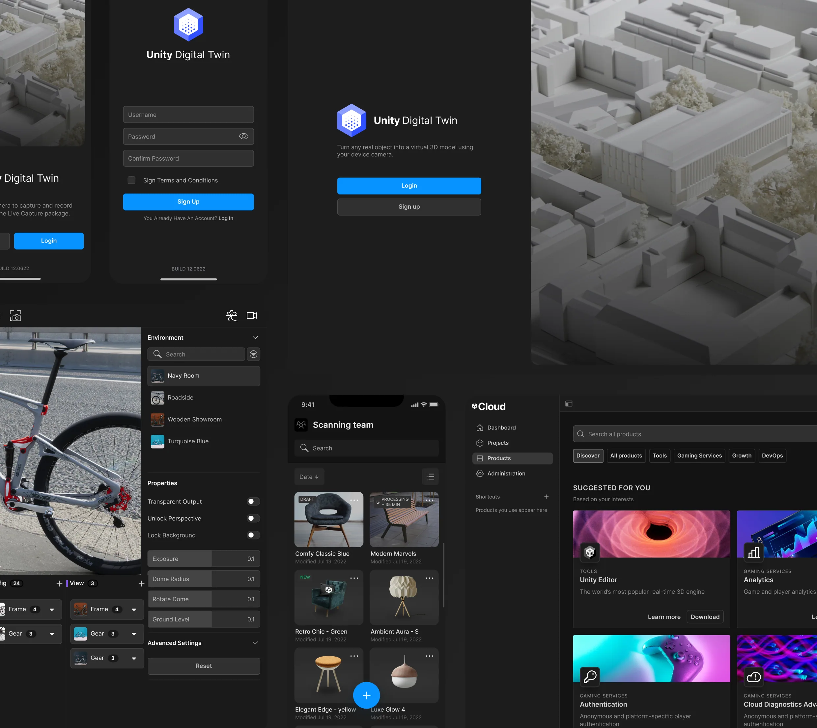817x728 pixels.
Task: Open the environment weather icon
Action: coord(232,316)
